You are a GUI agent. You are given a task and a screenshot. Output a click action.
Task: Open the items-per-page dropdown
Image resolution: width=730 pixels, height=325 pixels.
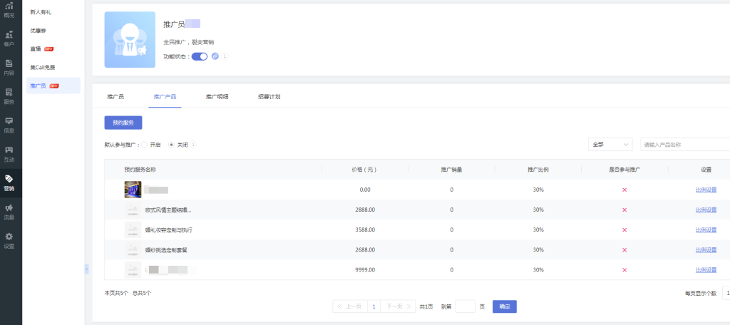[x=725, y=293]
